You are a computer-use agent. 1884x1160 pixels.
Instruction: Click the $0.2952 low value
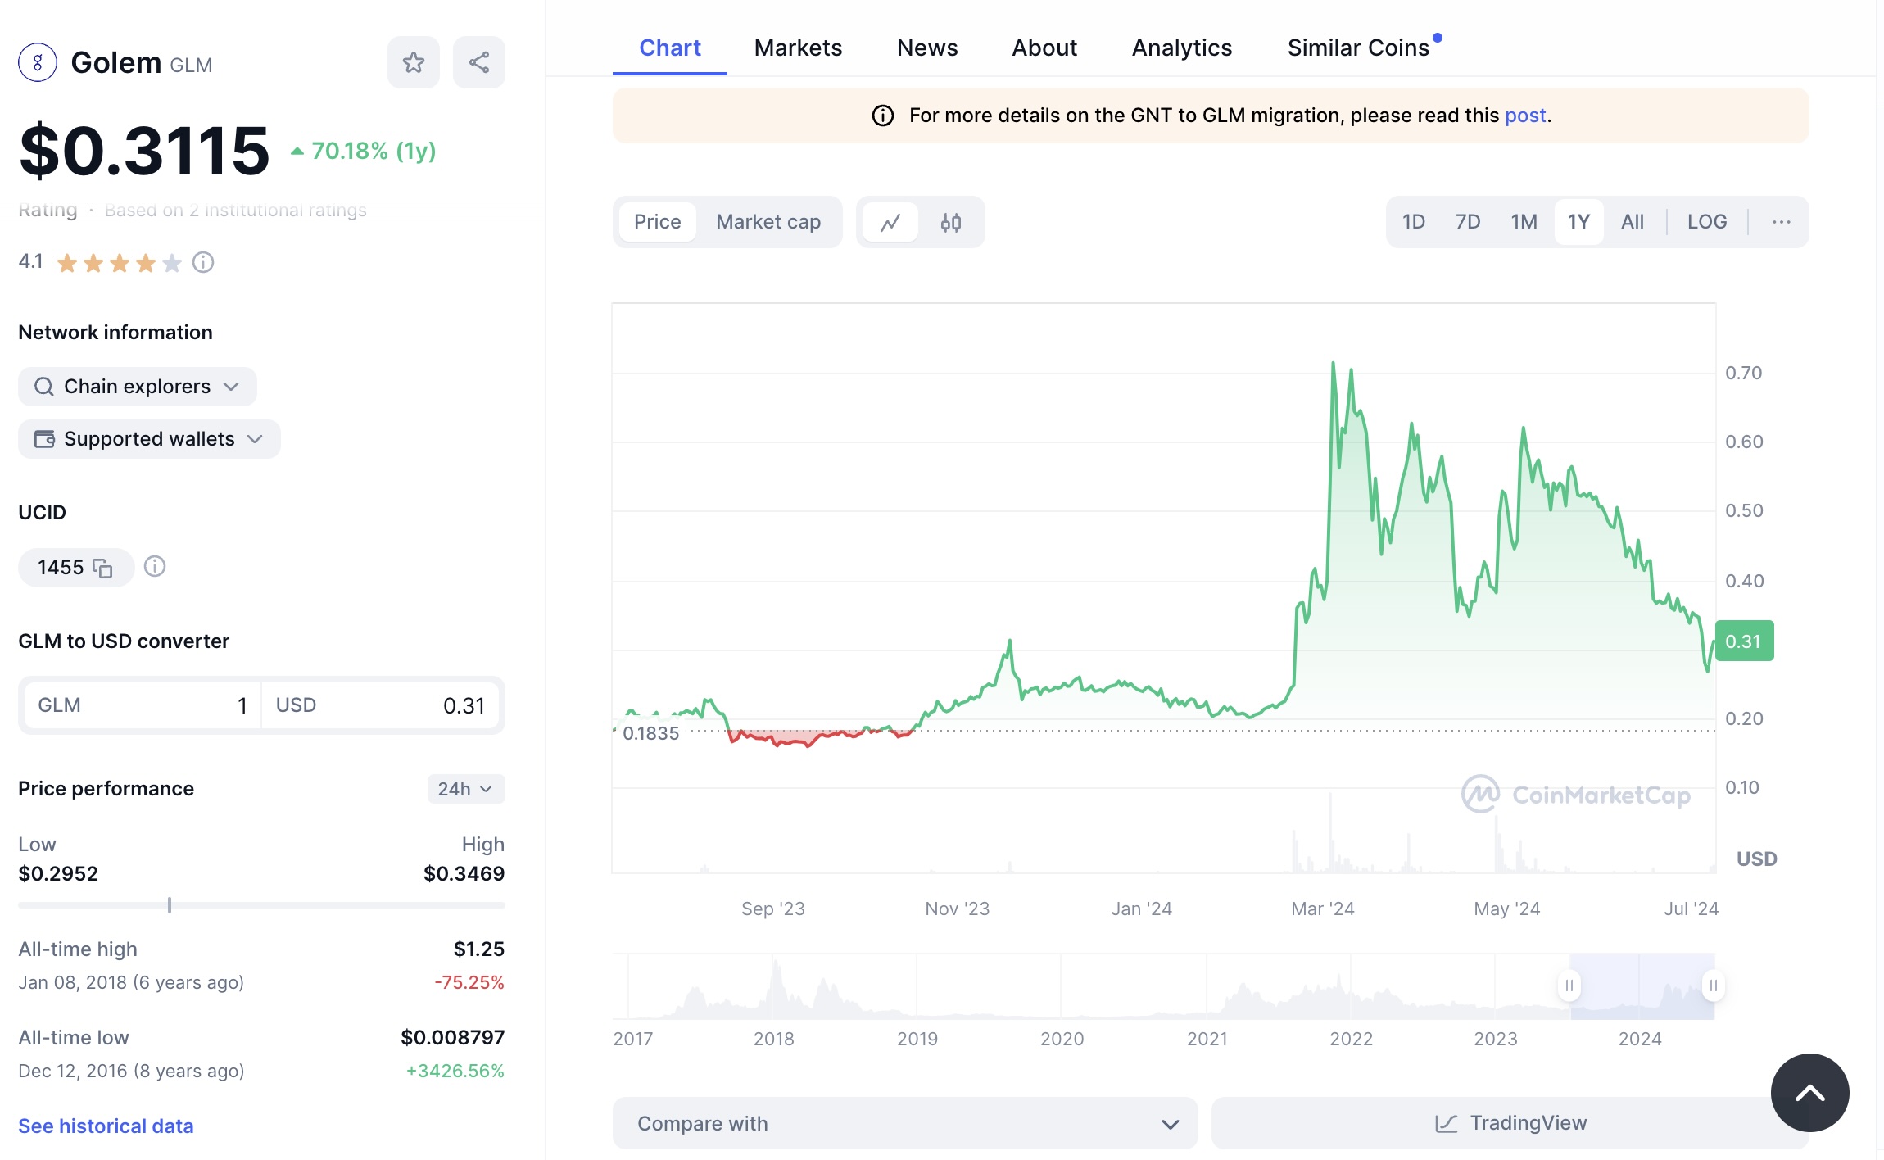58,874
